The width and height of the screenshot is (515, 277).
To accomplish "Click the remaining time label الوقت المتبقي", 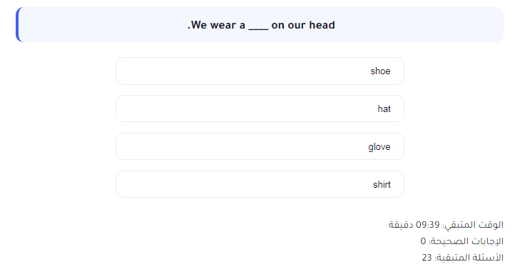I will pyautogui.click(x=474, y=225).
